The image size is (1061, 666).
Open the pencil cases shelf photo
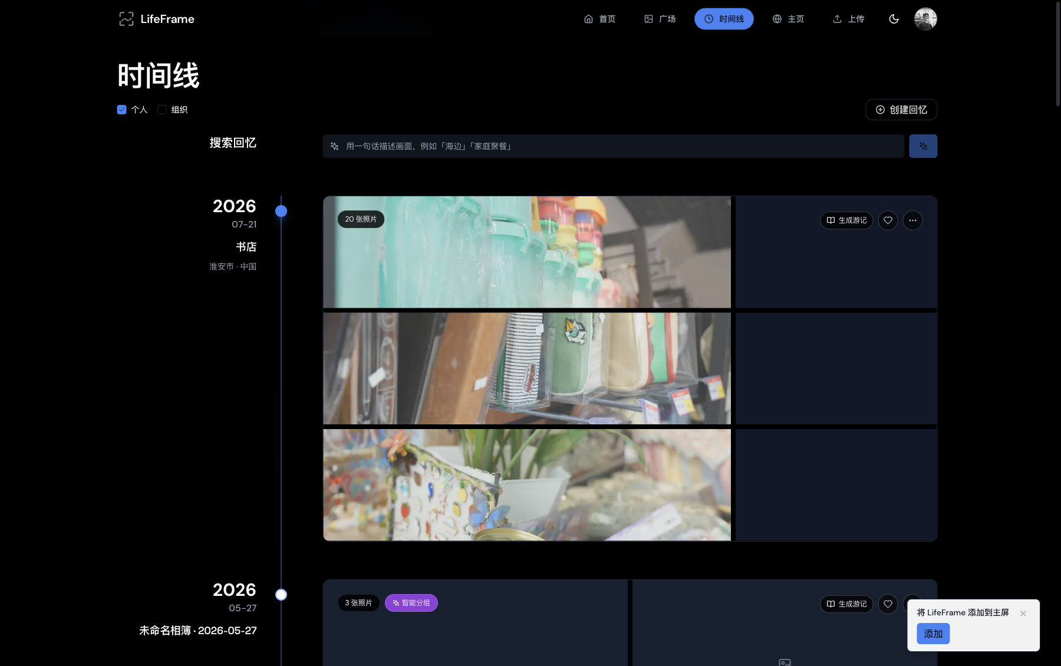527,368
